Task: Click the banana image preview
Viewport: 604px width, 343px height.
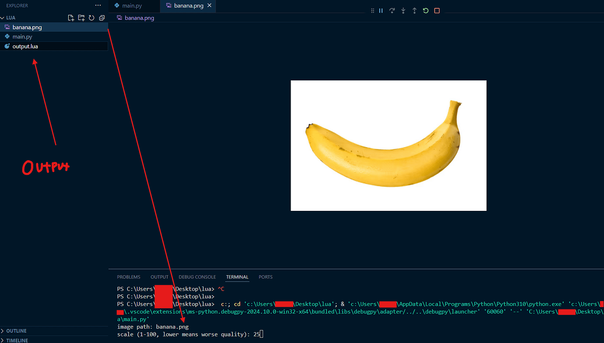Action: (x=388, y=145)
